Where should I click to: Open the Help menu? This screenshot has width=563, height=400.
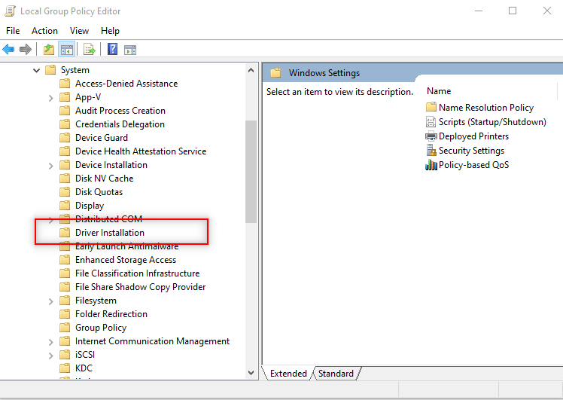click(110, 31)
